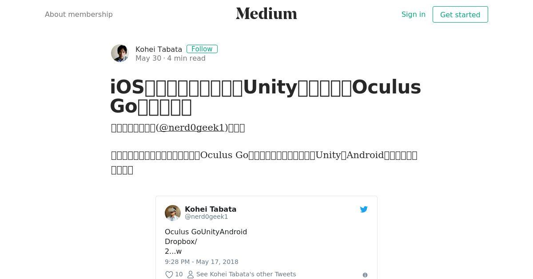Image resolution: width=533 pixels, height=279 pixels.
Task: Click the tweet info icon
Action: tap(365, 275)
